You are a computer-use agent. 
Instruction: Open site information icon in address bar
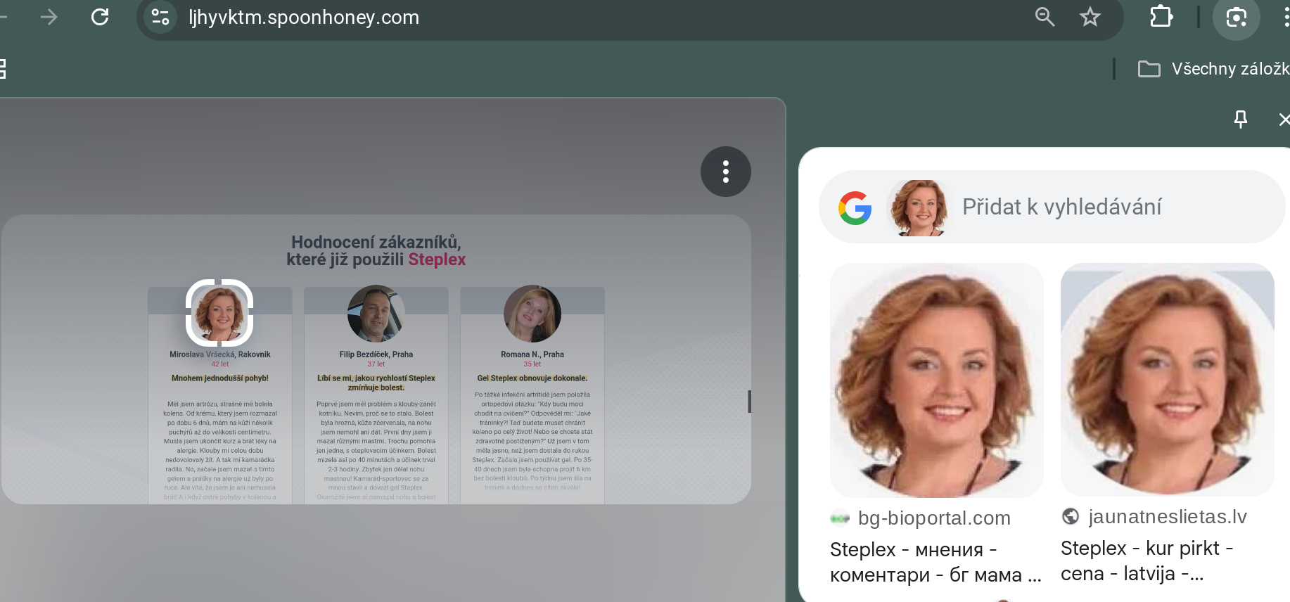pyautogui.click(x=160, y=17)
